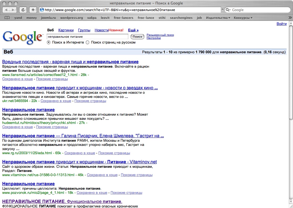Show hidden bookmarks with the double chevron
This screenshot has width=293, height=208.
tap(290, 18)
